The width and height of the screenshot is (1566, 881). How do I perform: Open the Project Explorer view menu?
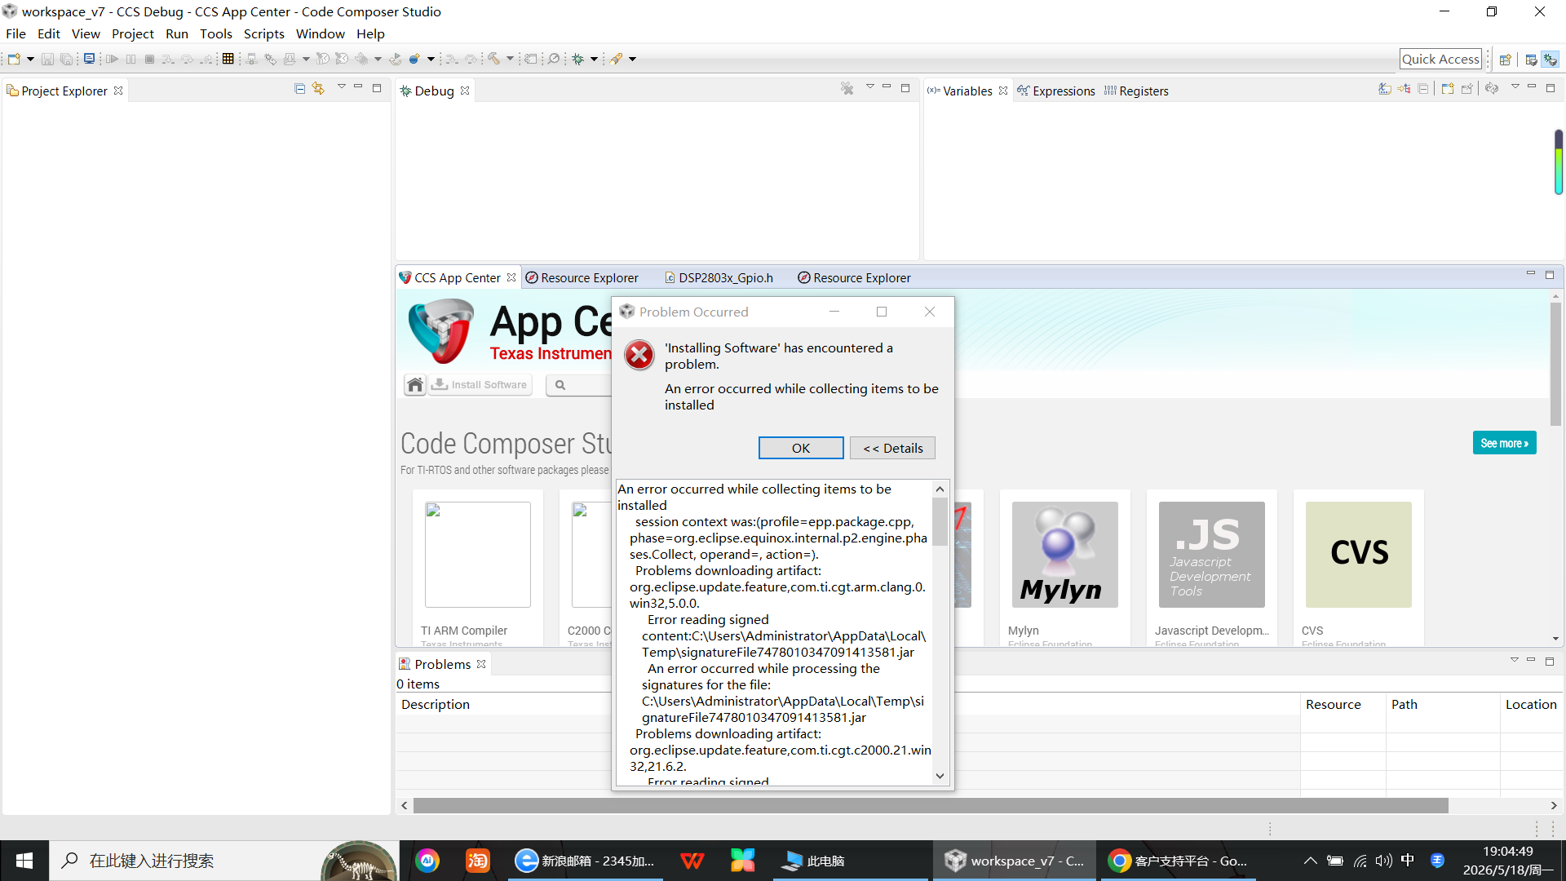[342, 87]
